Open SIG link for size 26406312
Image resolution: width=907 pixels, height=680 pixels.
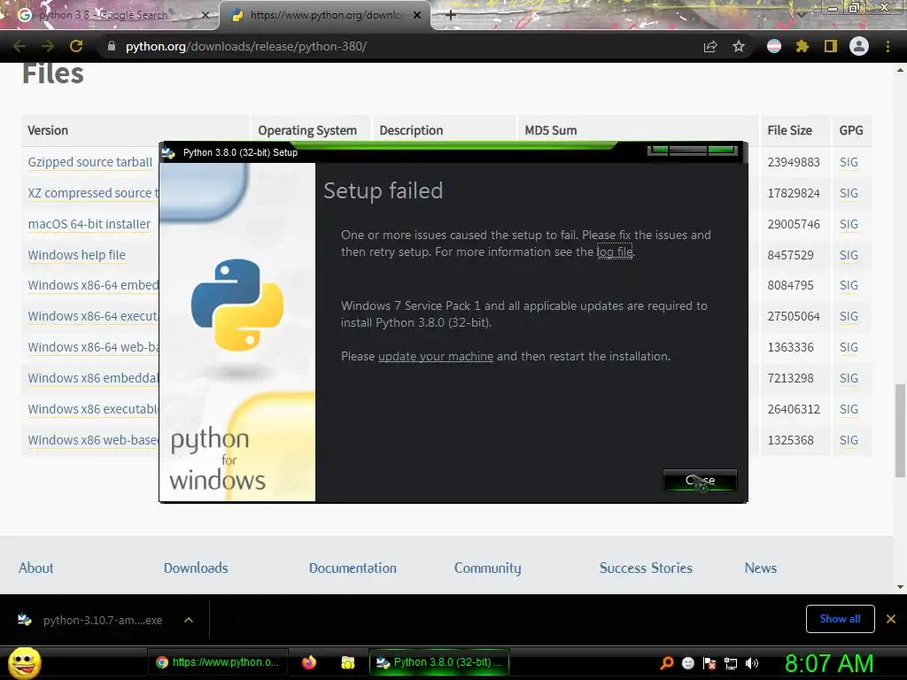[x=849, y=409]
